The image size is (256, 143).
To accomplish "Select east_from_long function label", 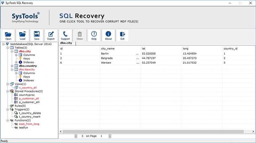I will click(29, 124).
